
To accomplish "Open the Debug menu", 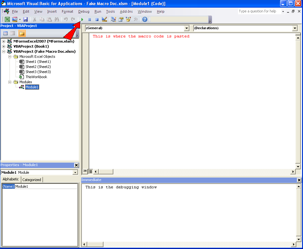I will (x=83, y=11).
